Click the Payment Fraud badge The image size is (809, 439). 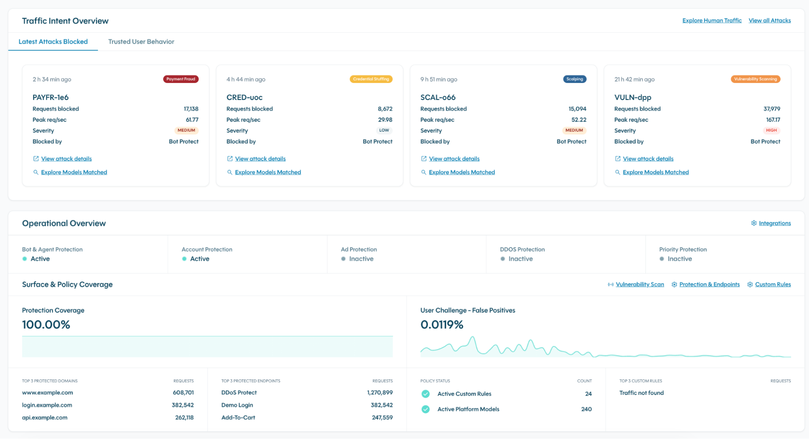(x=180, y=79)
